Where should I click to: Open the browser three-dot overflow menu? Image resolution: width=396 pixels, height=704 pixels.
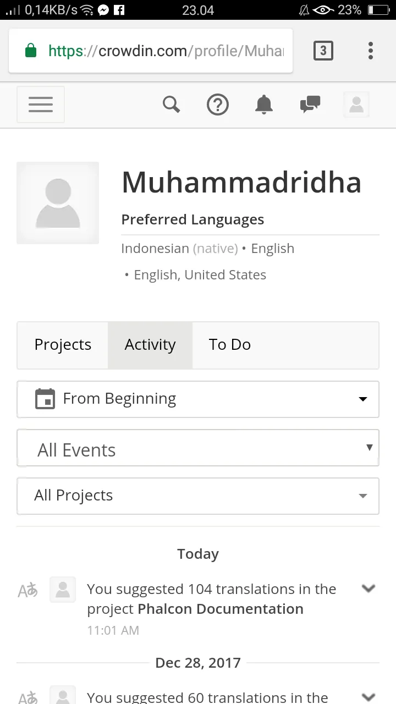click(371, 51)
